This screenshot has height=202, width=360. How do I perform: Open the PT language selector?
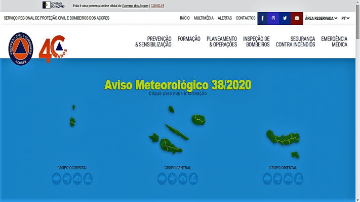[345, 18]
